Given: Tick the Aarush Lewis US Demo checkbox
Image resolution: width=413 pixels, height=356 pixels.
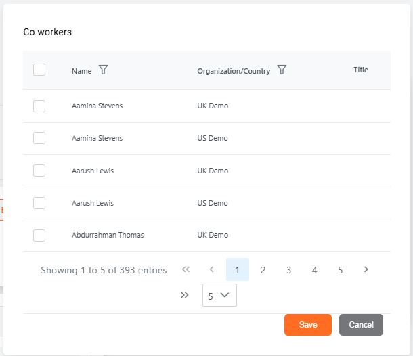Looking at the screenshot, I should tap(39, 203).
